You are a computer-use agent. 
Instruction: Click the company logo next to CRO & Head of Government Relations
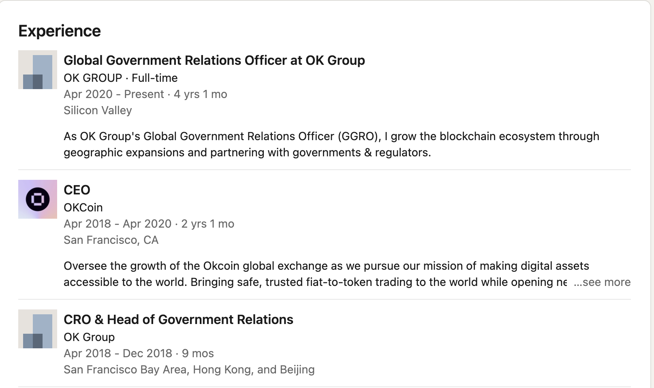point(38,329)
